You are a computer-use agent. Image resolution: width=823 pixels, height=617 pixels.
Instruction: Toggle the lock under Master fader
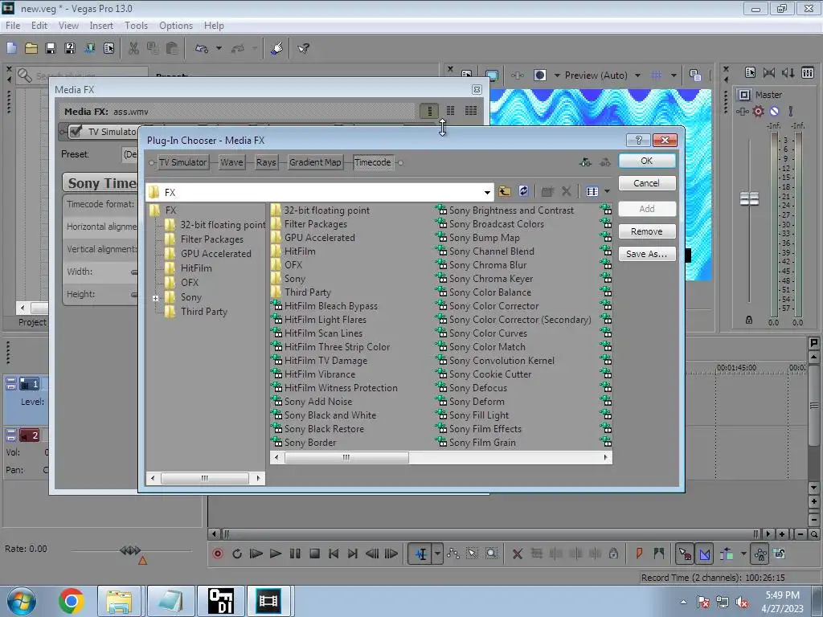749,320
